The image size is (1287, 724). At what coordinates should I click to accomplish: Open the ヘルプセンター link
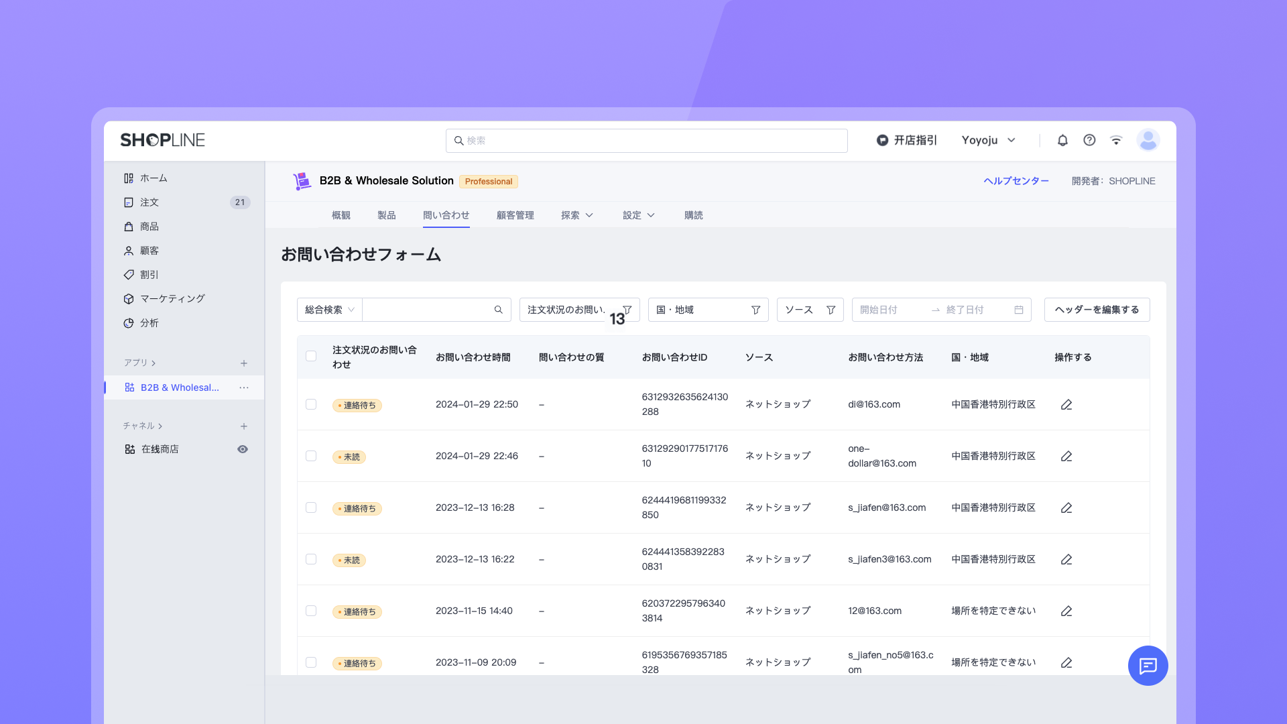click(x=1016, y=181)
